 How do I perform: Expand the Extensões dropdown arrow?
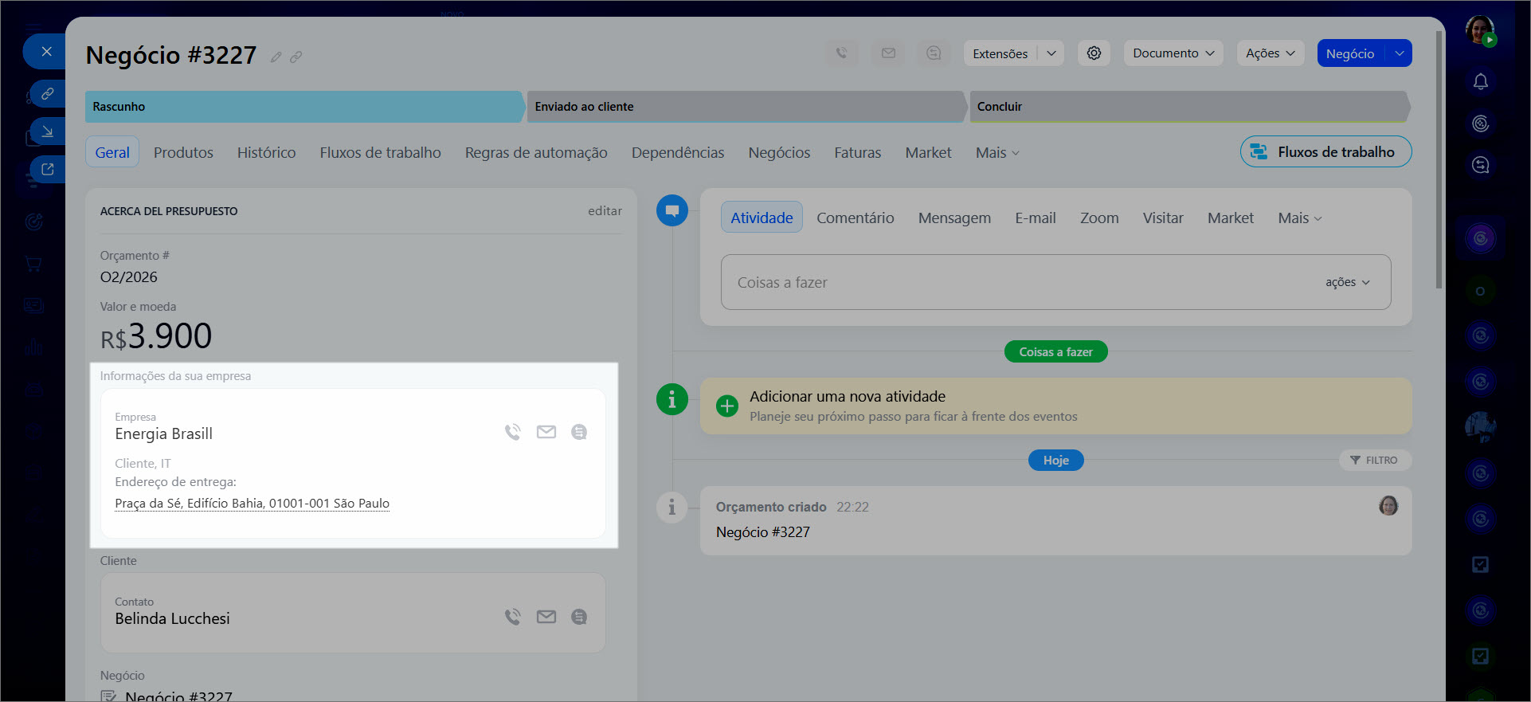[x=1051, y=53]
